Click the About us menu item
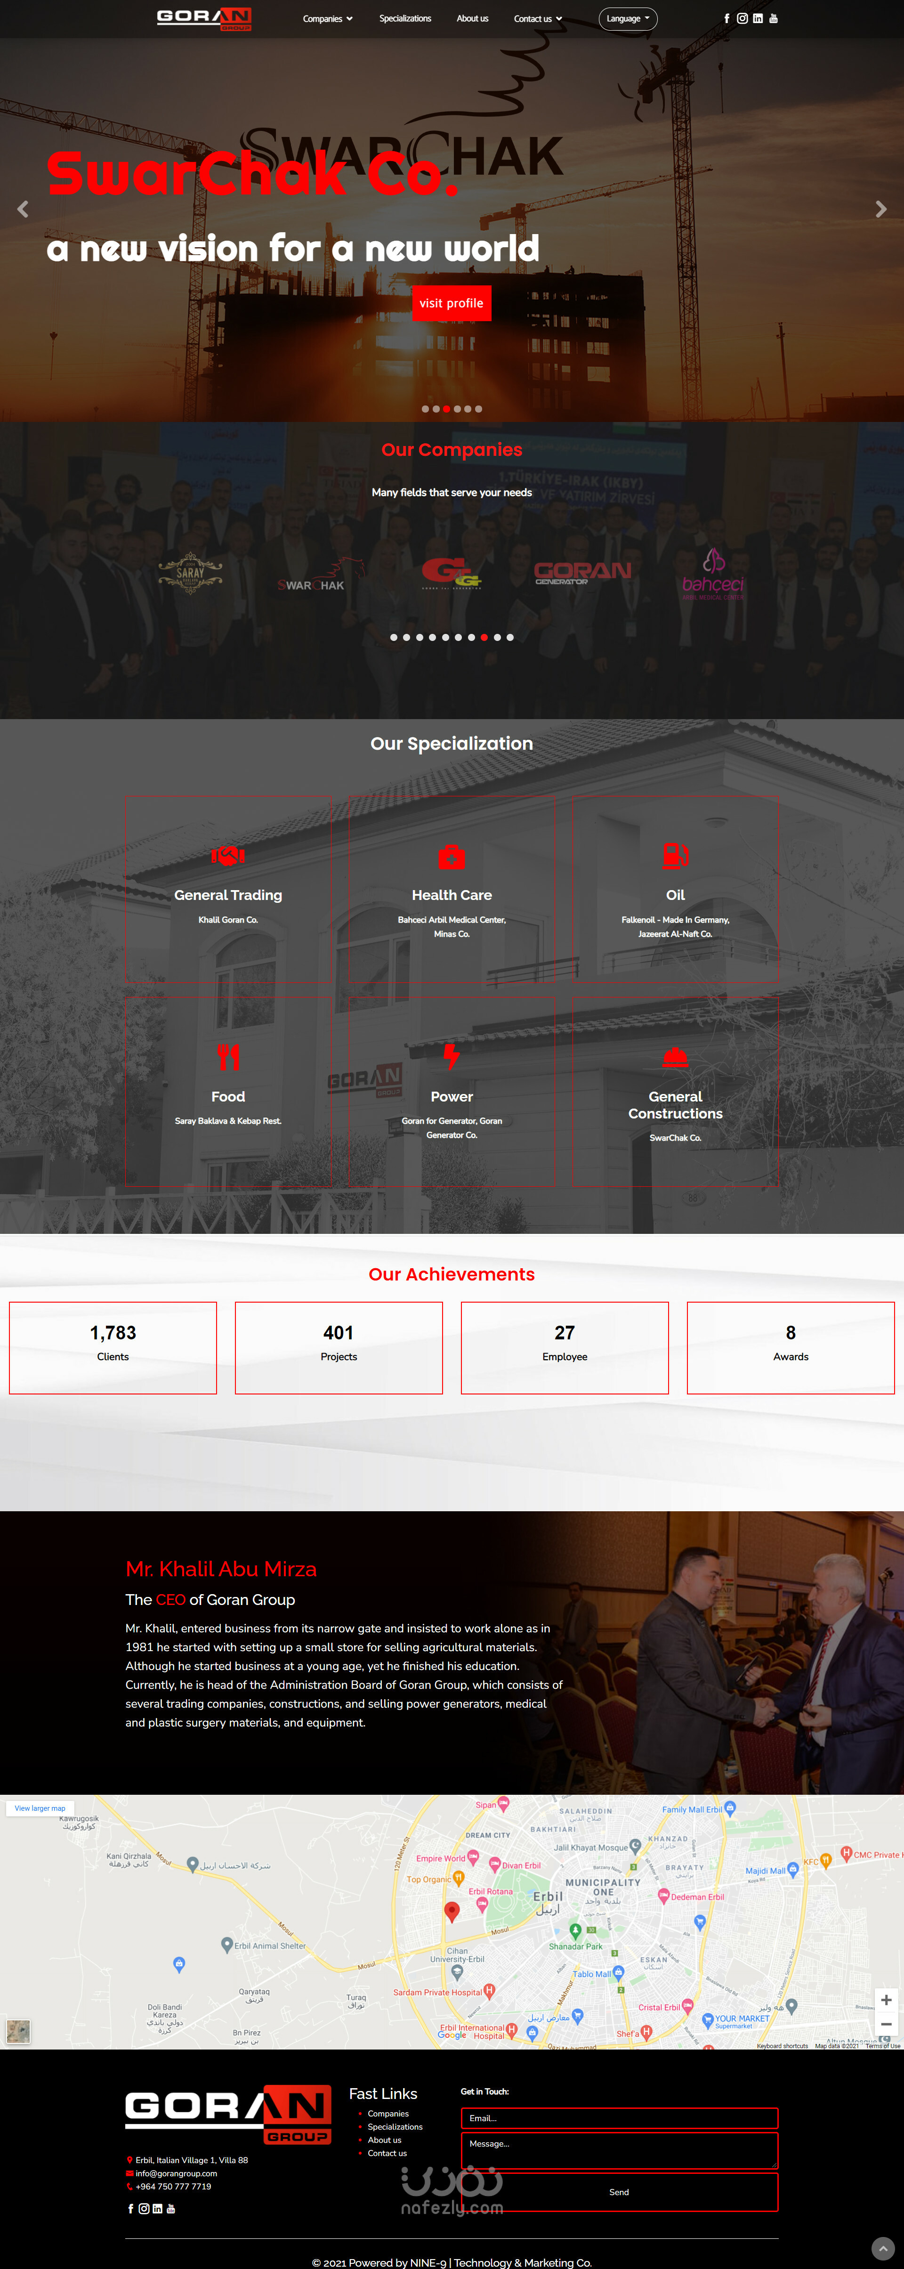 coord(473,19)
